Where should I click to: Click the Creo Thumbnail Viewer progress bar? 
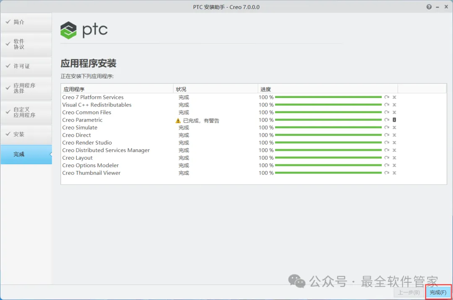click(x=328, y=173)
